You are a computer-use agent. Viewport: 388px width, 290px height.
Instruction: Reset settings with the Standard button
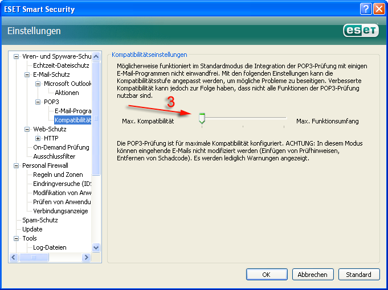[358, 274]
